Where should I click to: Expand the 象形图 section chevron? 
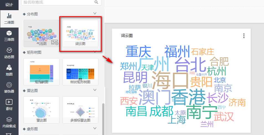pyautogui.click(x=95, y=128)
